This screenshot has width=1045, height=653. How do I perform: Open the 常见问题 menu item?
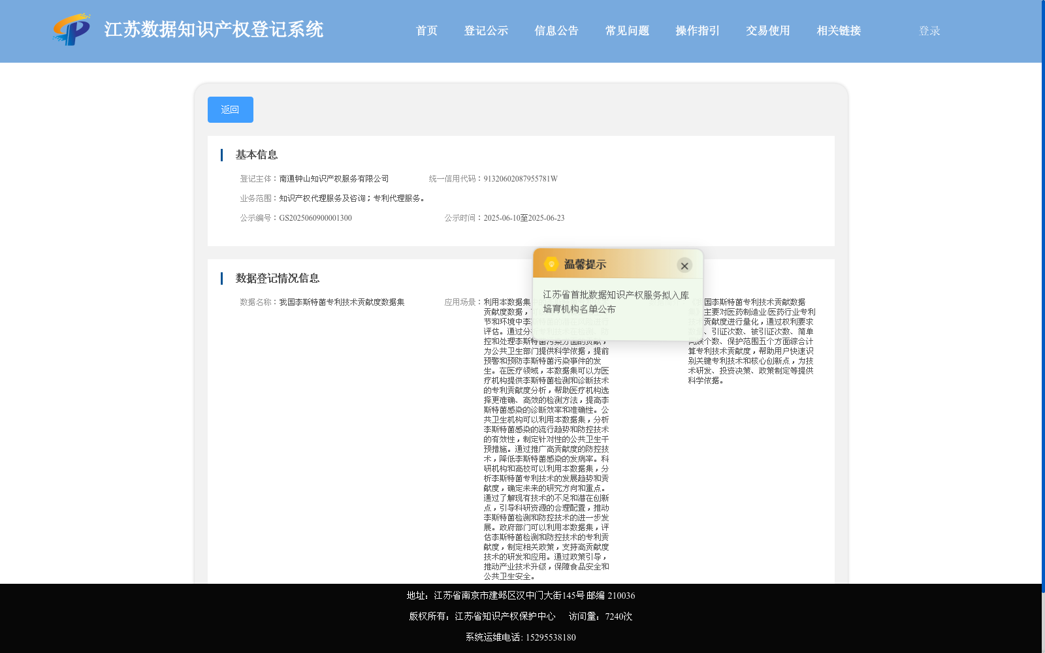click(627, 31)
